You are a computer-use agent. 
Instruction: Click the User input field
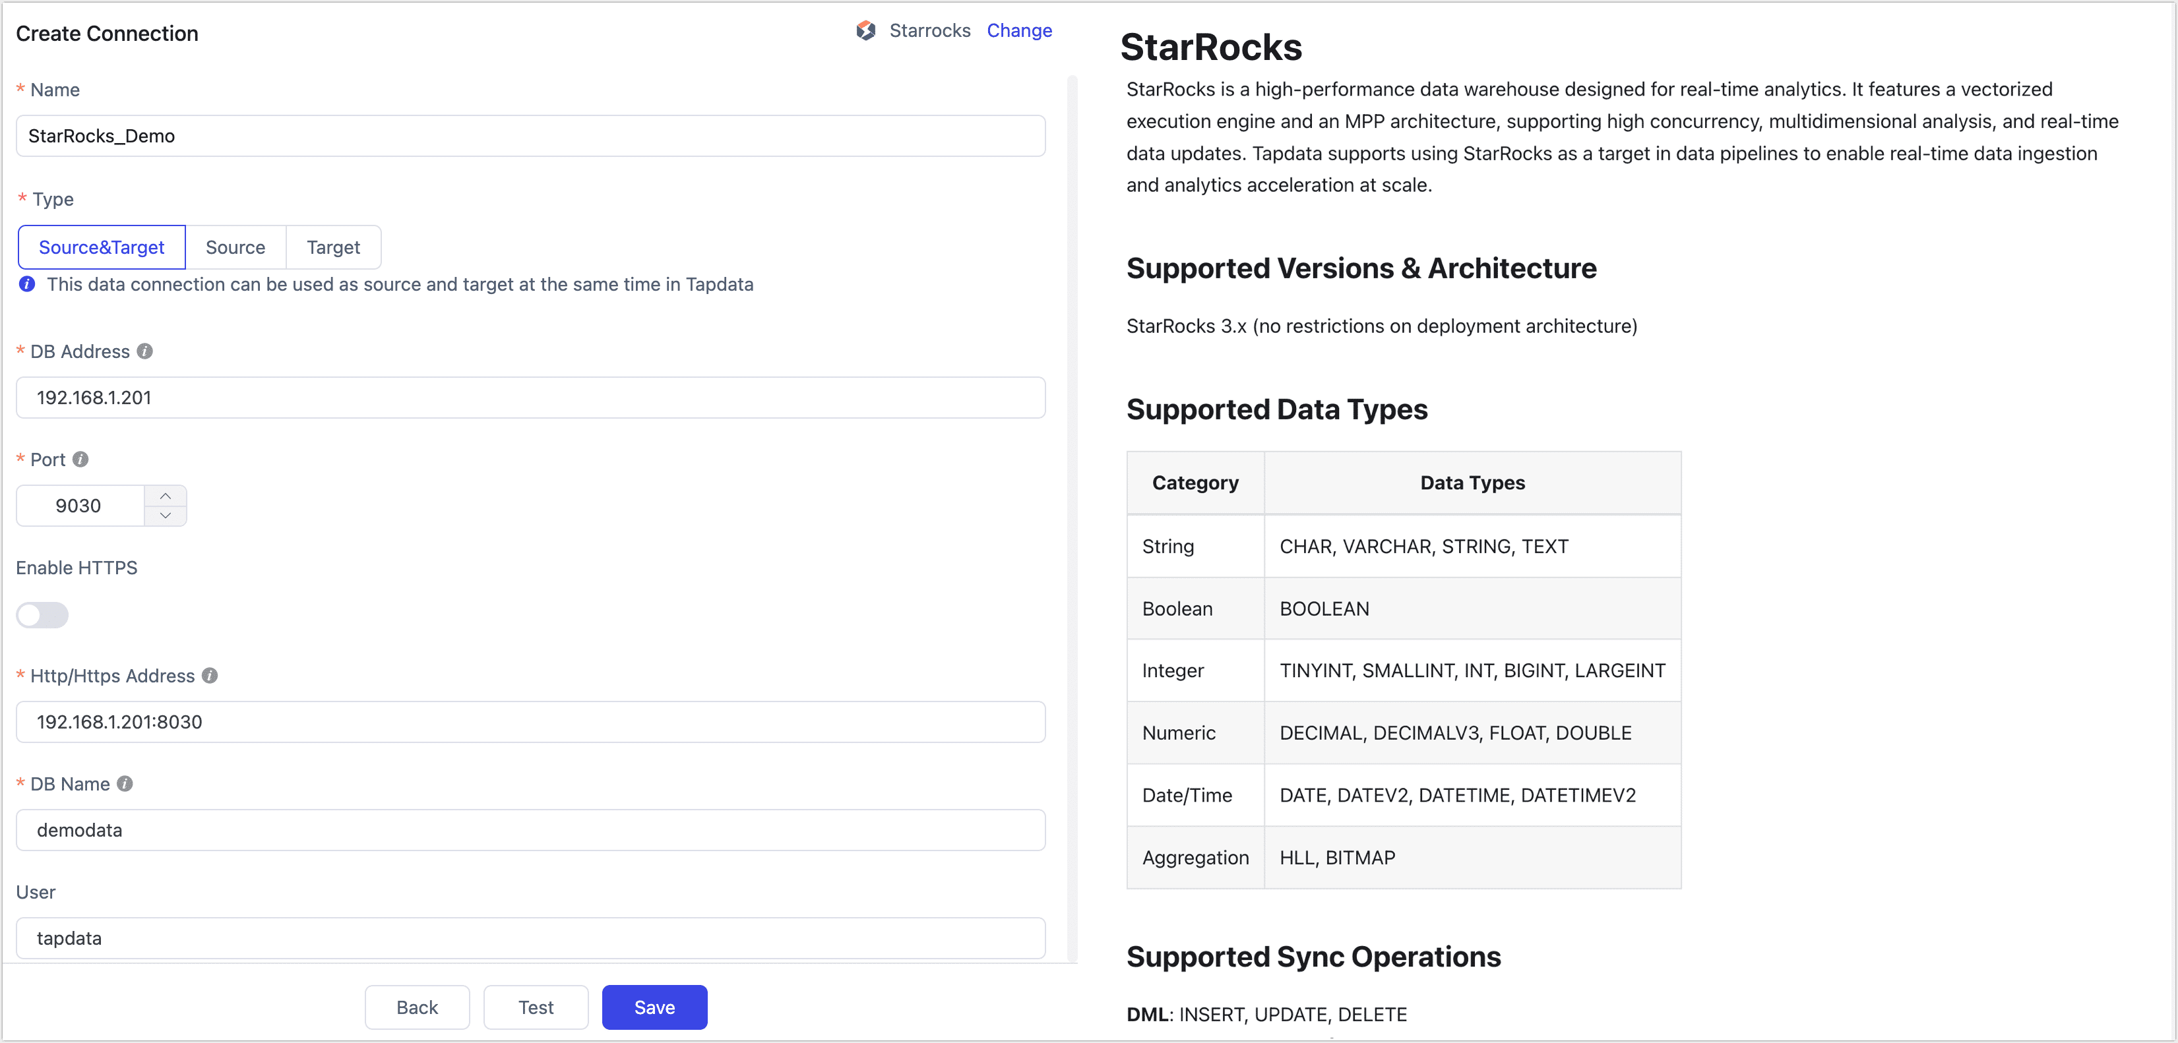(x=531, y=938)
